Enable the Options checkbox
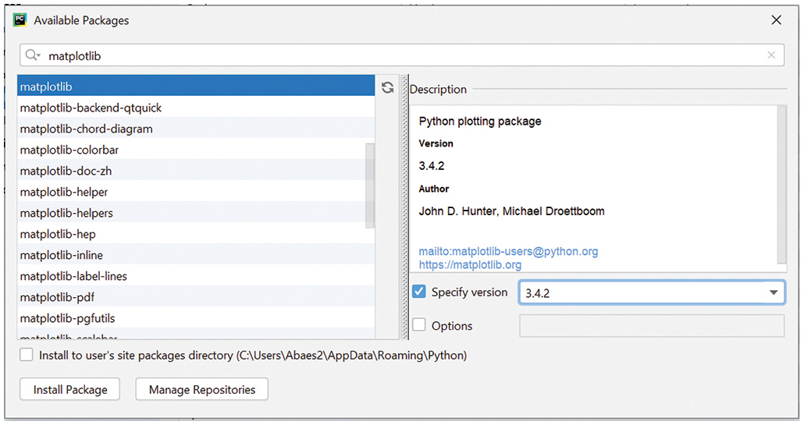Viewport: 804px width, 425px height. click(419, 326)
